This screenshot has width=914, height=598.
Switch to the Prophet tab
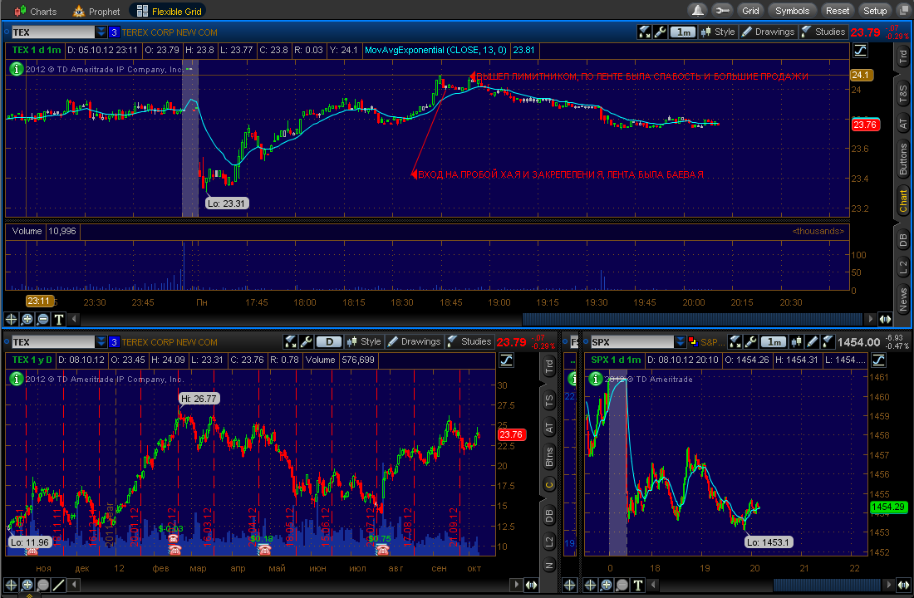[96, 11]
